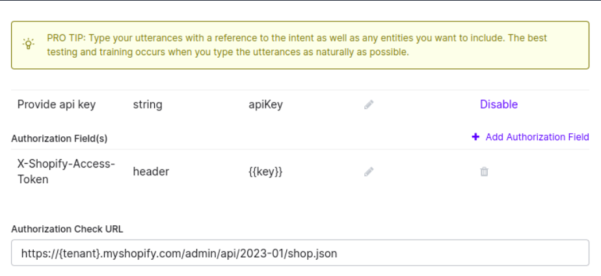
Task: Click the "Authorization Field(s)" heading
Action: (59, 138)
